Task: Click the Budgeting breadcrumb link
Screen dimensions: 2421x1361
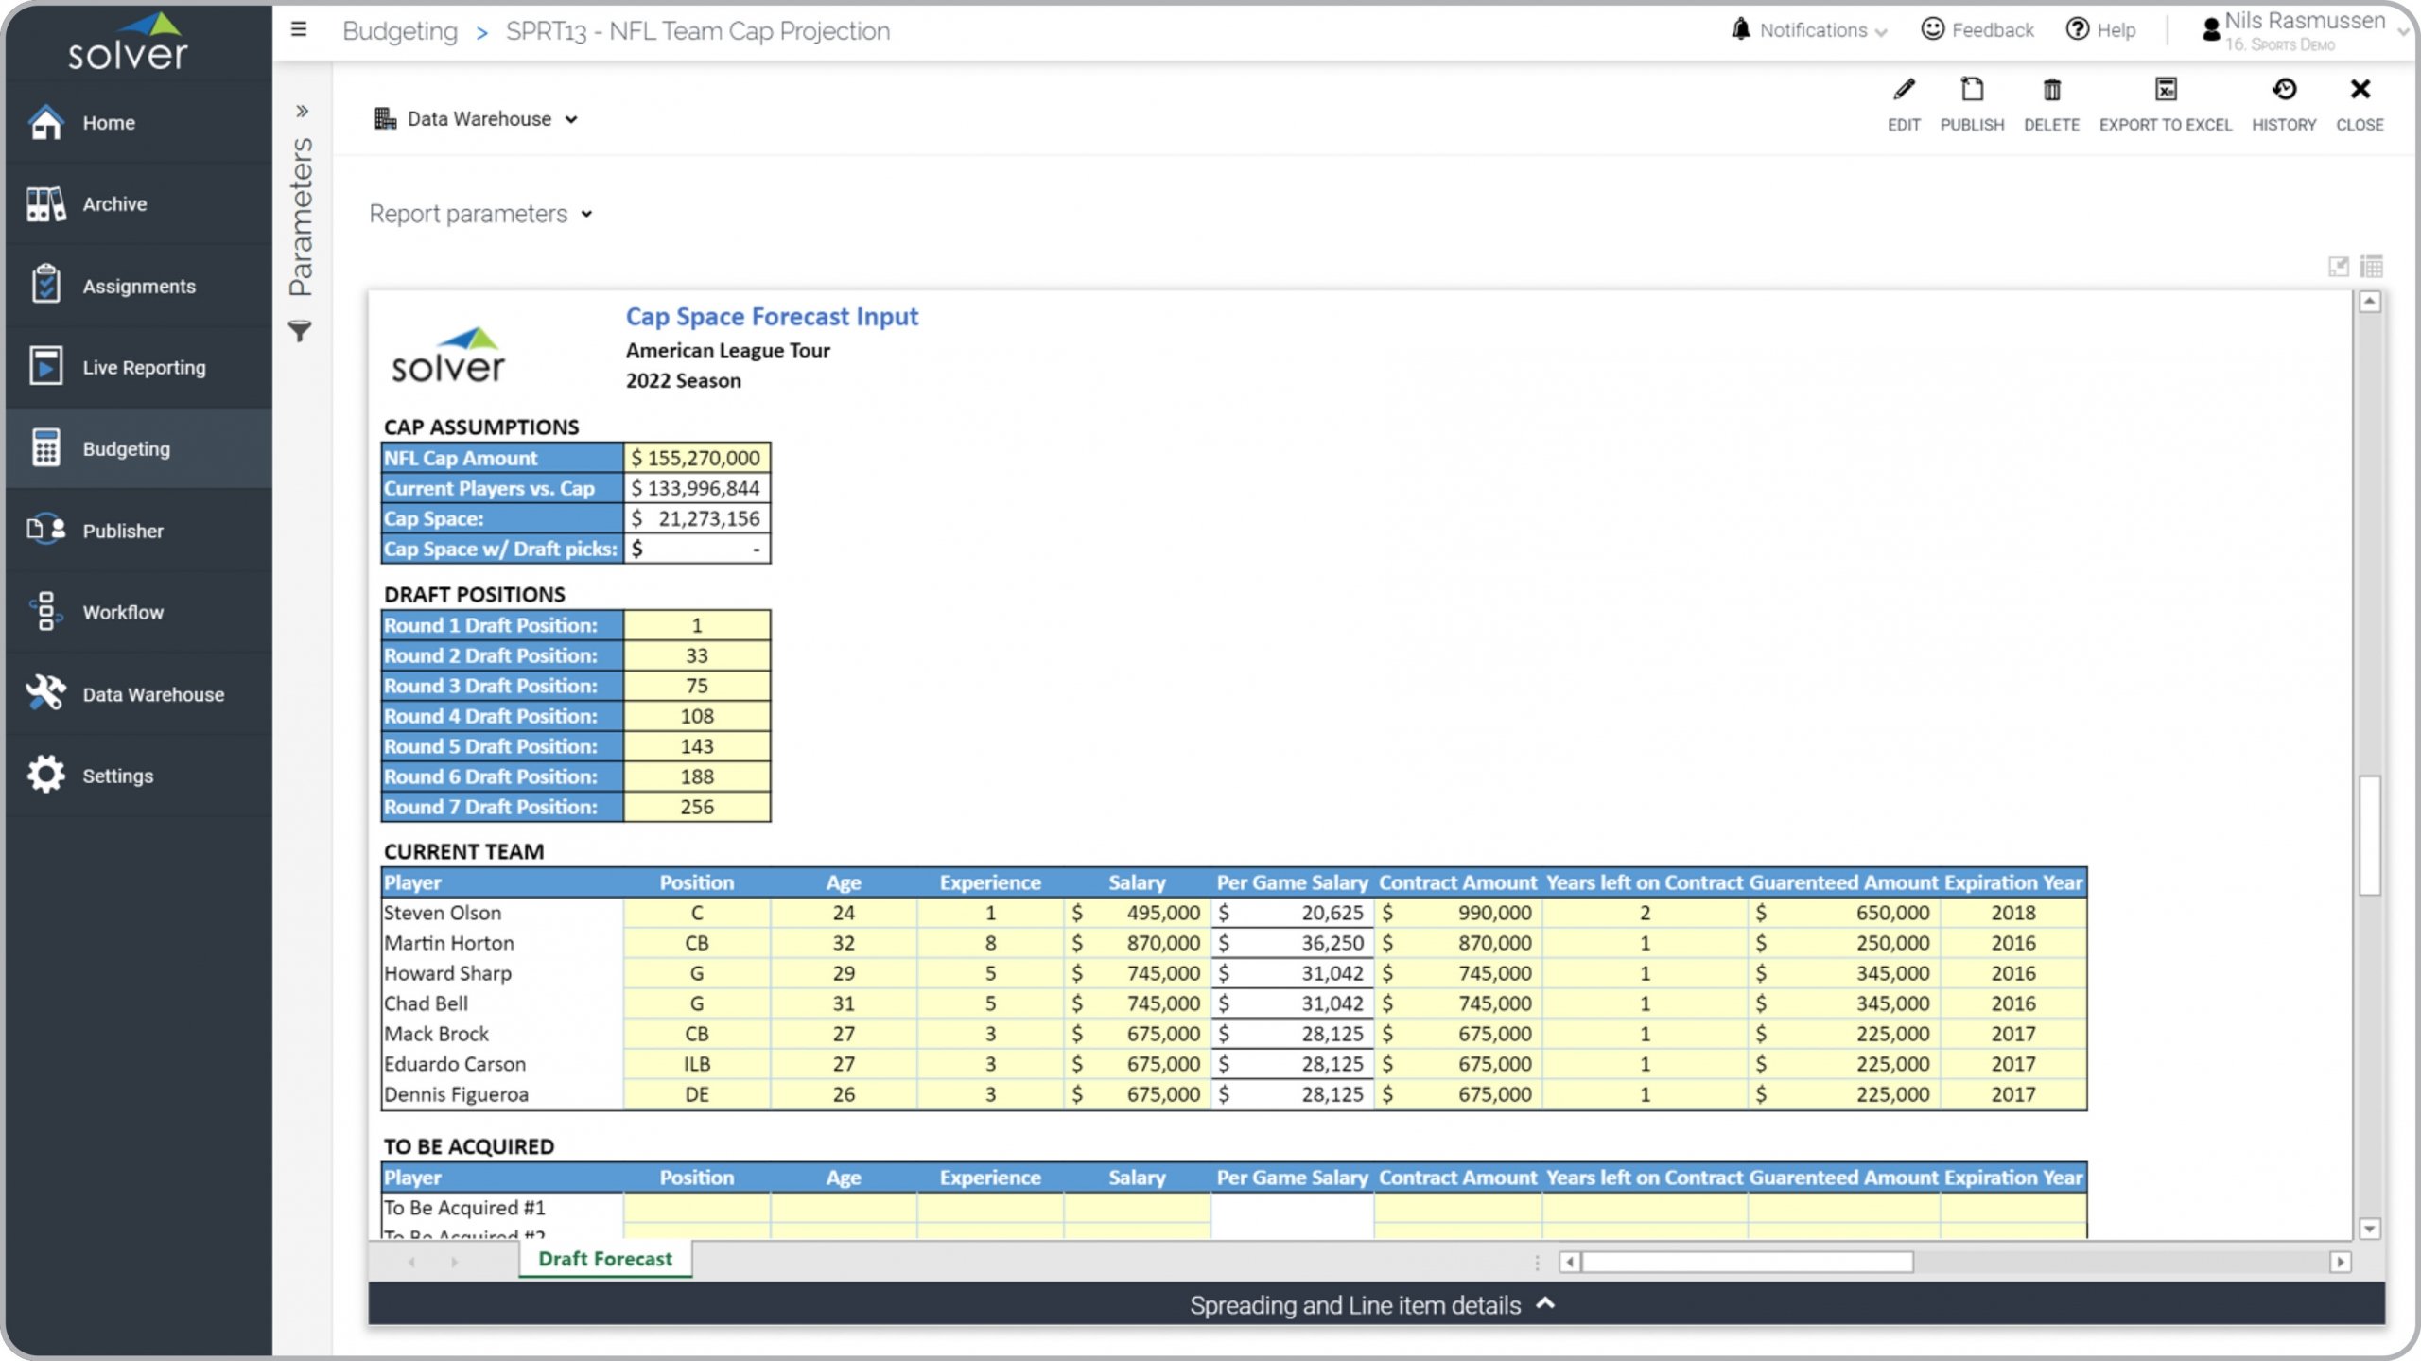Action: [x=400, y=31]
